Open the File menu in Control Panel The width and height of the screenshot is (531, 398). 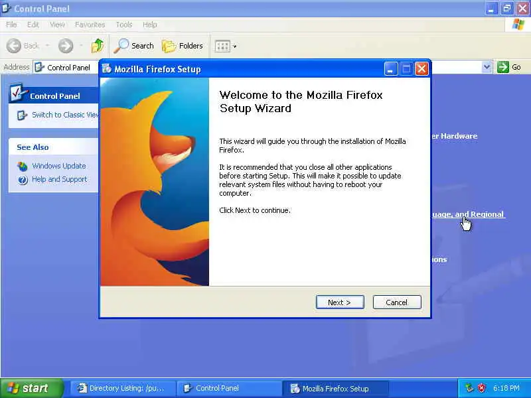(x=11, y=25)
